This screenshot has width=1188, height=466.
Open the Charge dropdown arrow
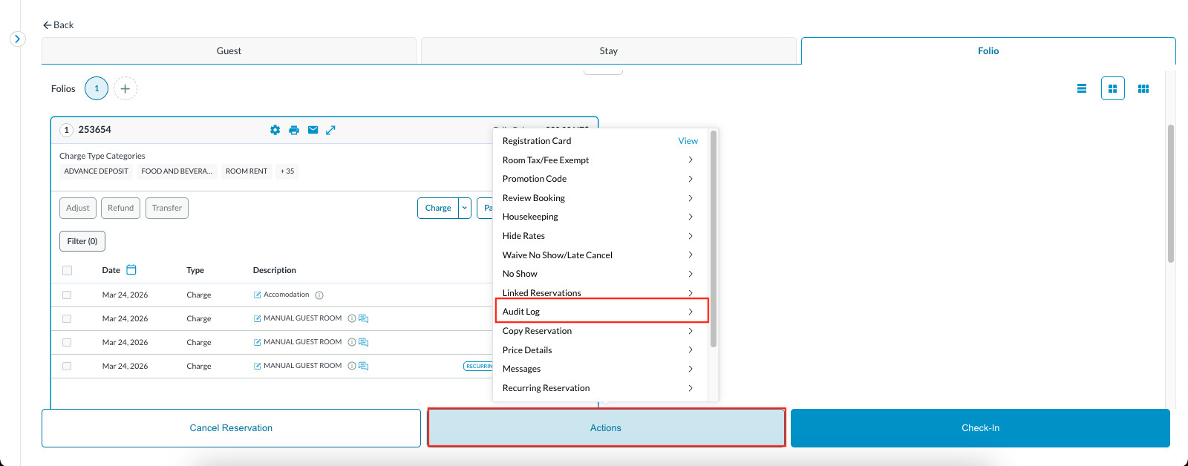click(465, 208)
